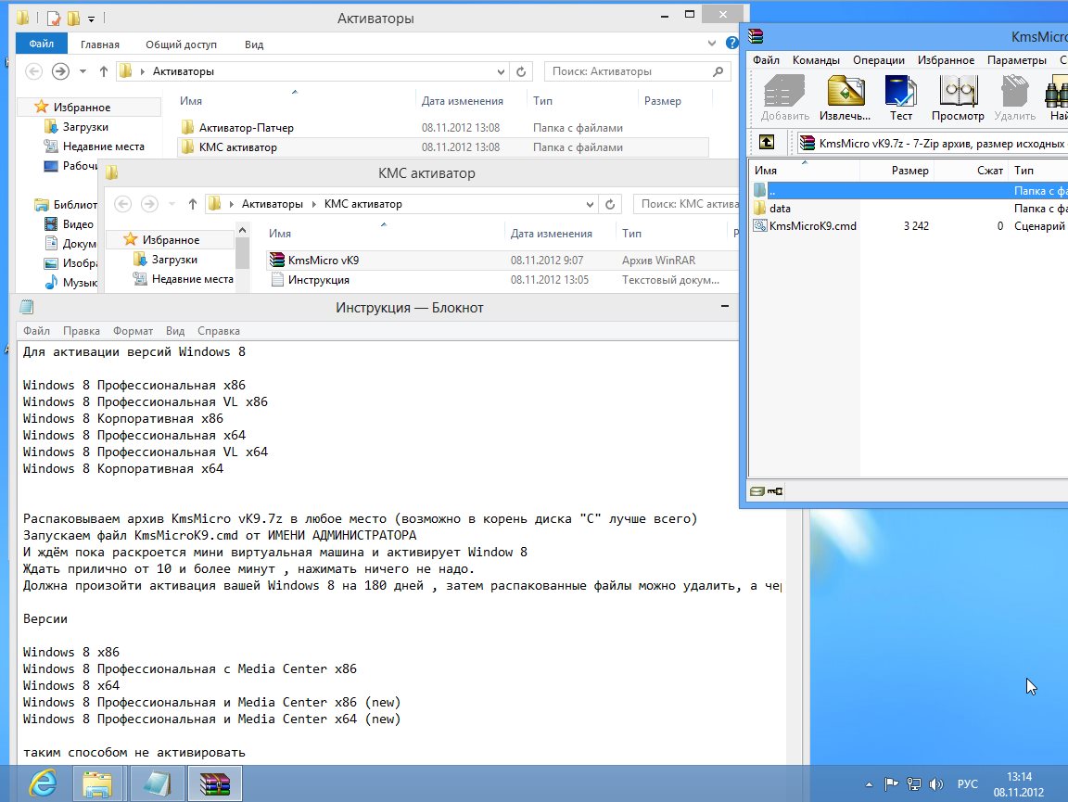Open the Главная ribbon tab
This screenshot has width=1068, height=802.
click(99, 45)
